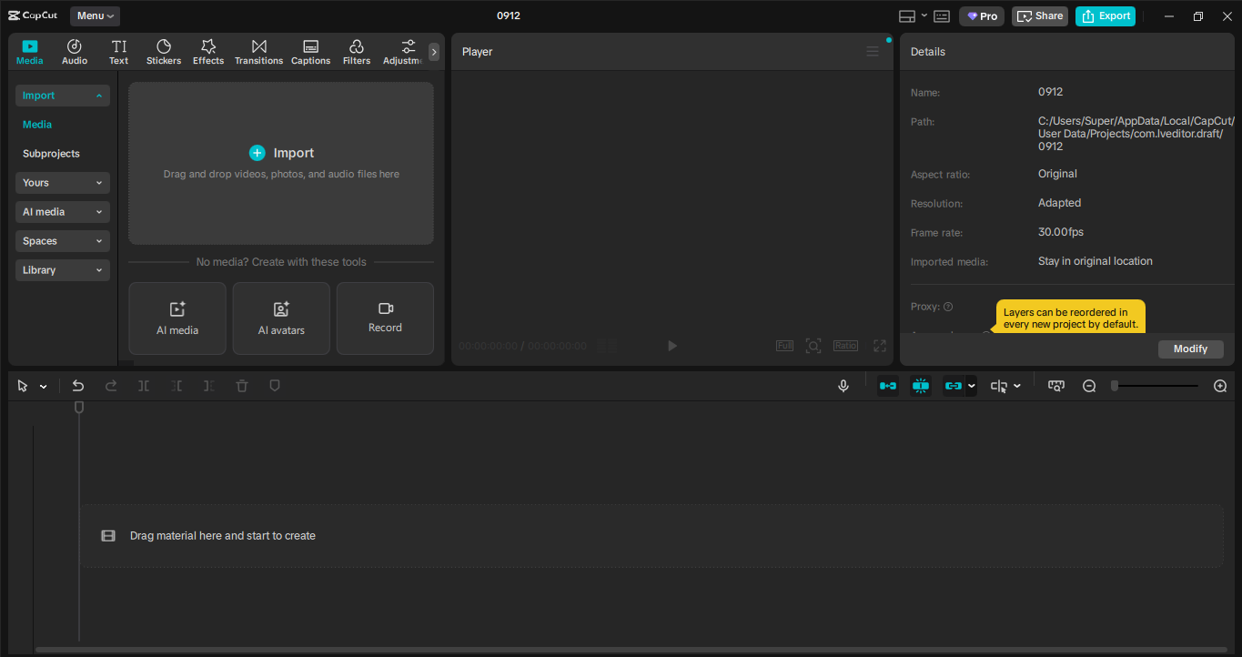Toggle auto snapping in the timeline toolbar
Viewport: 1242px width, 657px height.
pos(887,385)
